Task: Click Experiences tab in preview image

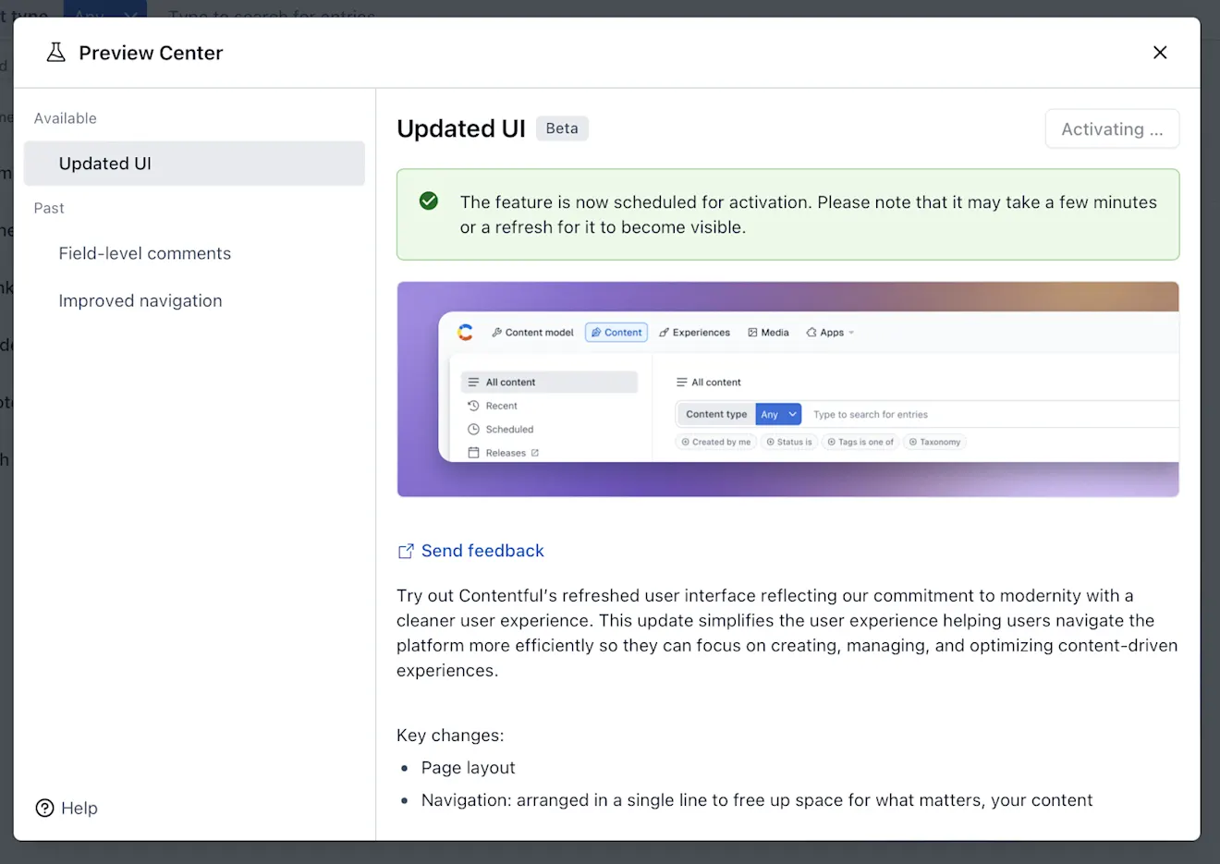Action: (694, 333)
